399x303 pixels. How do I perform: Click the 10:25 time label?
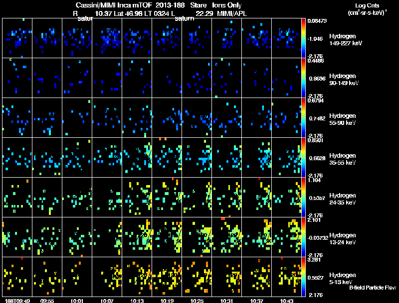197,301
